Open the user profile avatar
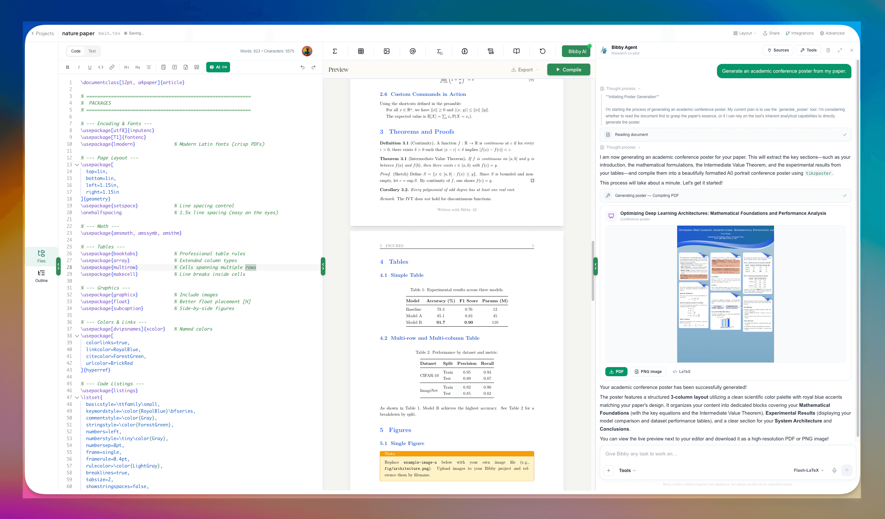 pos(307,51)
